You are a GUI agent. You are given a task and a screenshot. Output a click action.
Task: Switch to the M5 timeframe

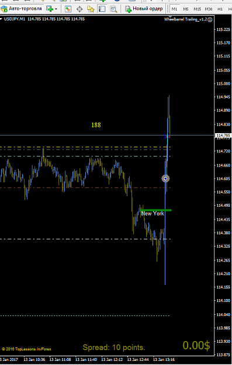tap(186, 9)
